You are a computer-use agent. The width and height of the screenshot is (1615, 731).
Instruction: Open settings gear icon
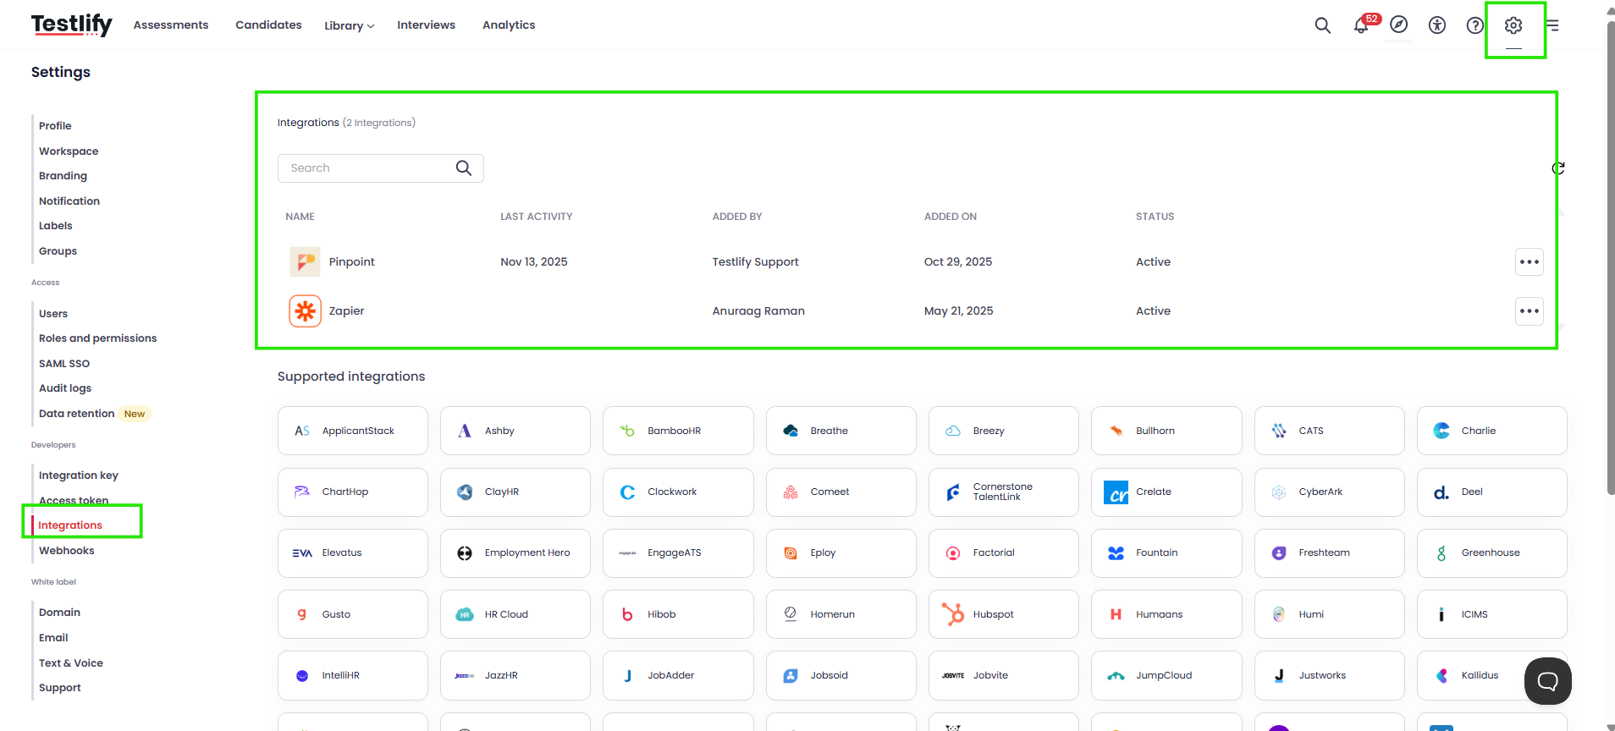(x=1513, y=25)
